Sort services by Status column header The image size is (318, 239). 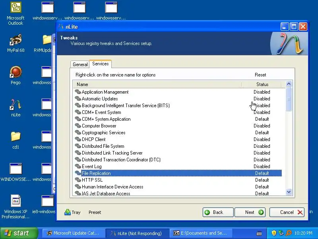[x=262, y=84]
